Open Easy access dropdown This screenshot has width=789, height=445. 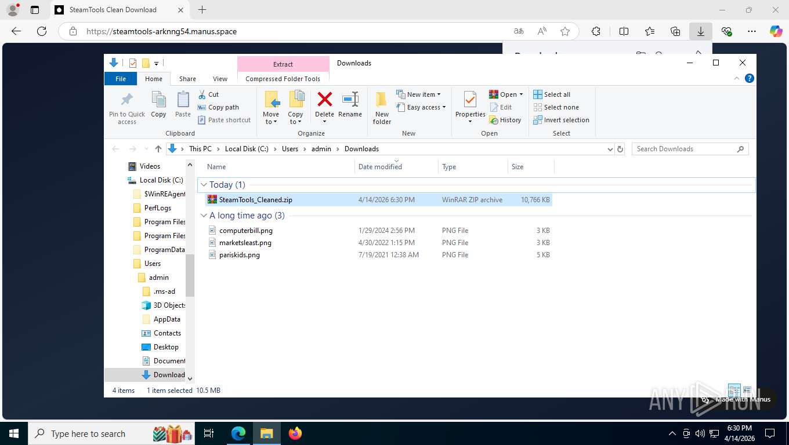421,107
